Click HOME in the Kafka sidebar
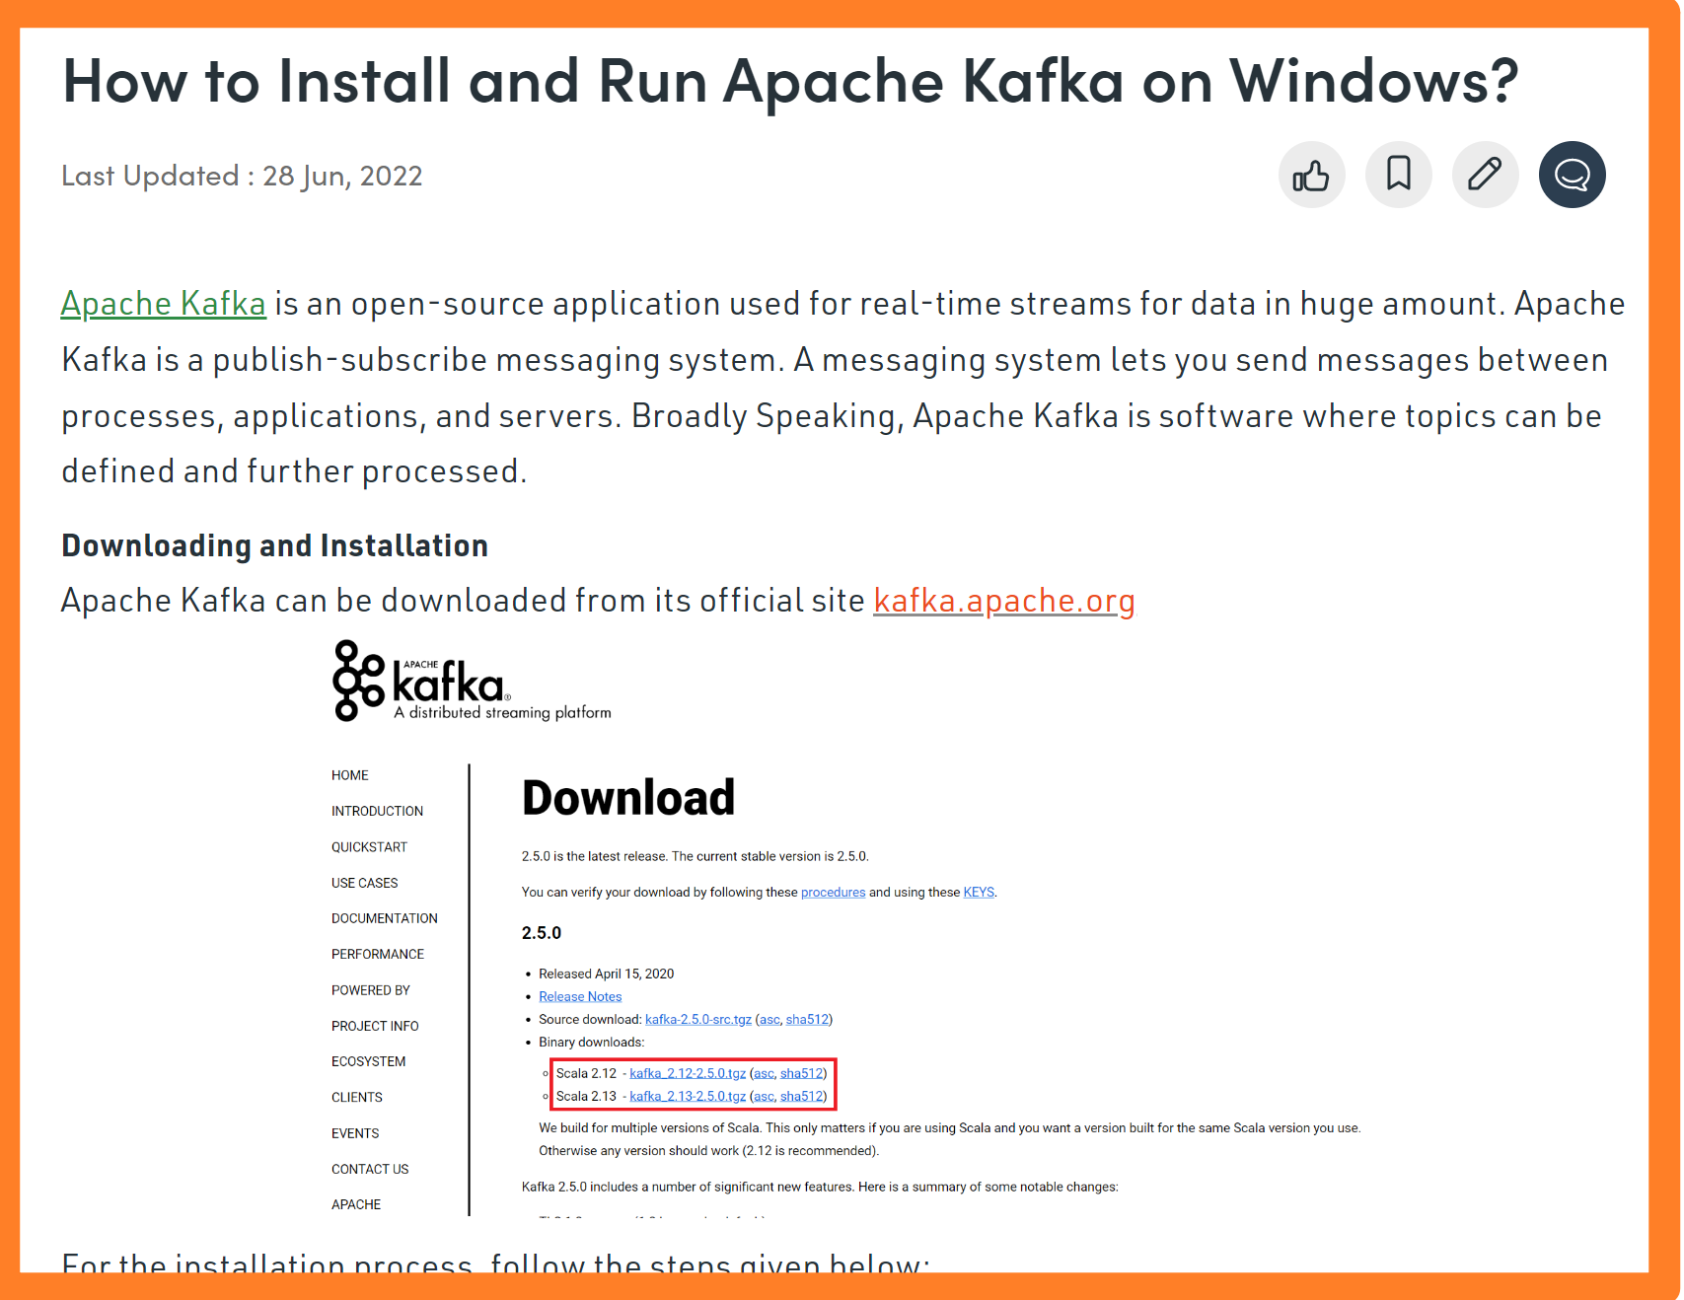 349,775
